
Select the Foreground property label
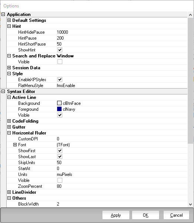pyautogui.click(x=28, y=109)
